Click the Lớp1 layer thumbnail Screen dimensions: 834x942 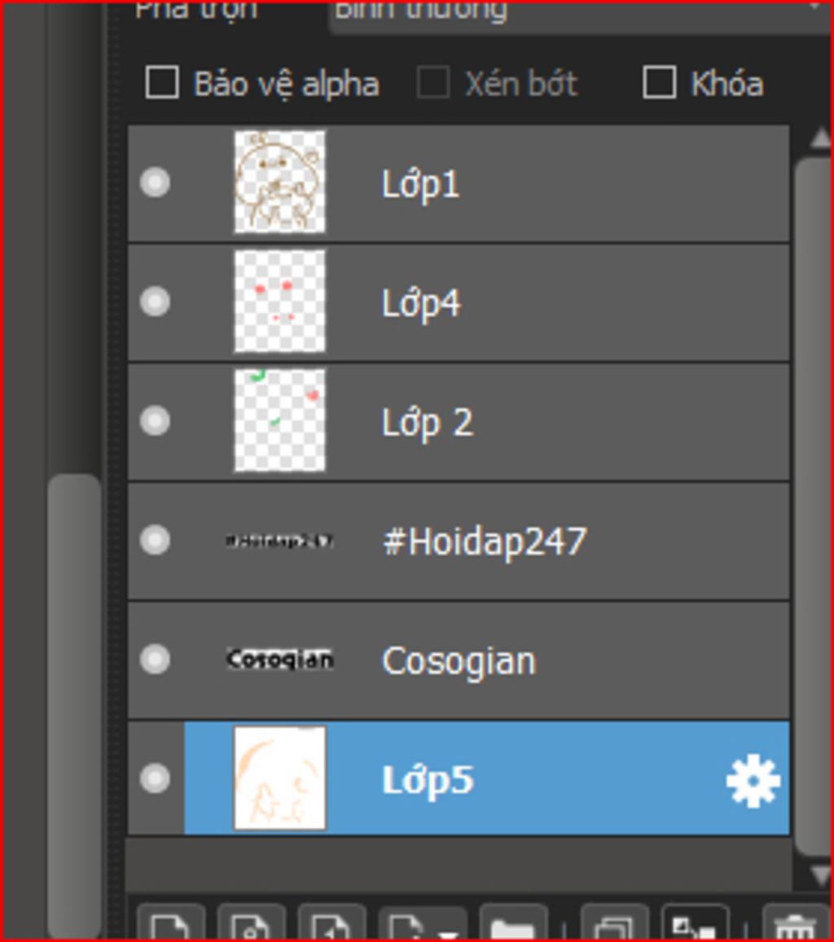coord(279,182)
